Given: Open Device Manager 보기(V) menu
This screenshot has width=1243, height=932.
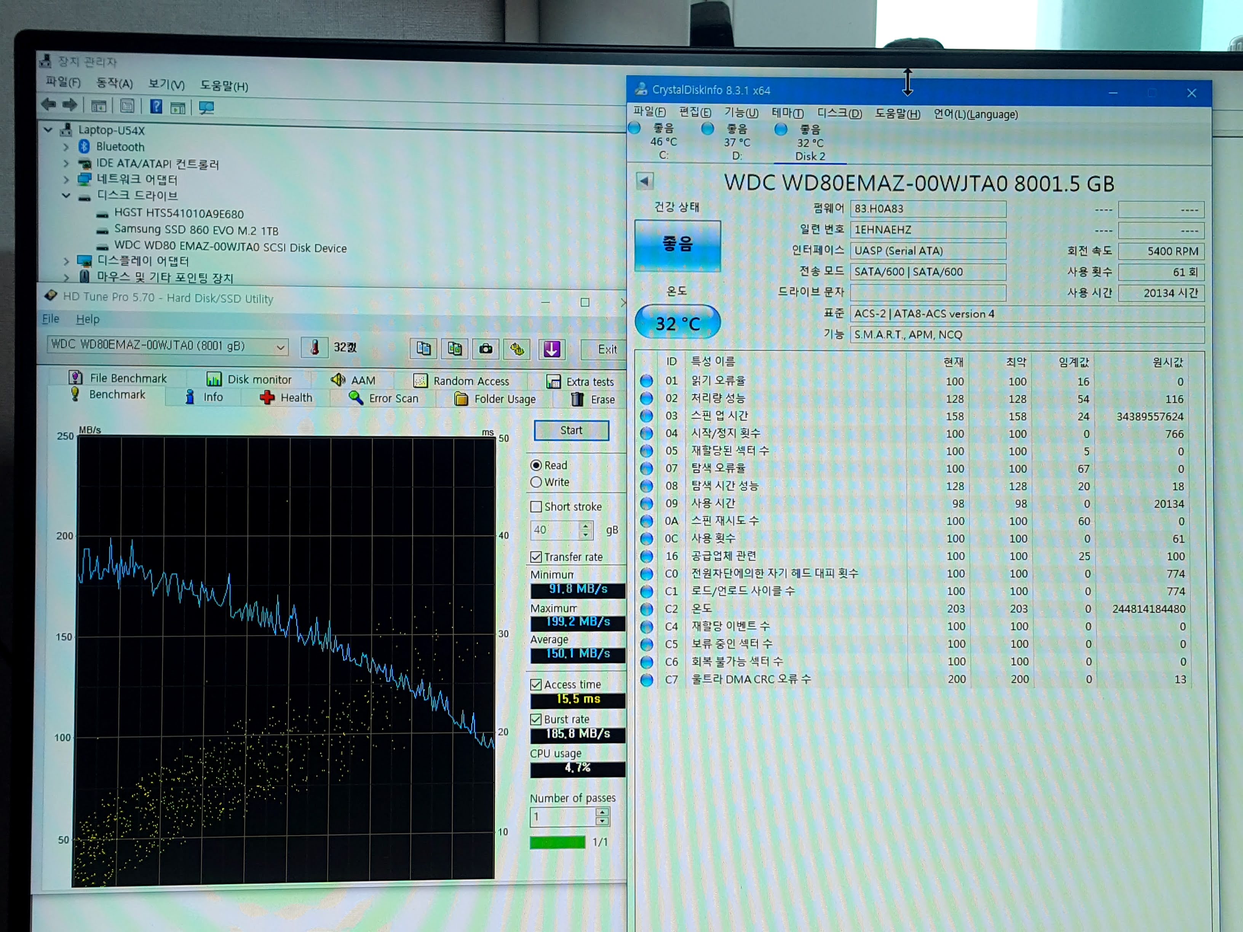Looking at the screenshot, I should coord(166,84).
